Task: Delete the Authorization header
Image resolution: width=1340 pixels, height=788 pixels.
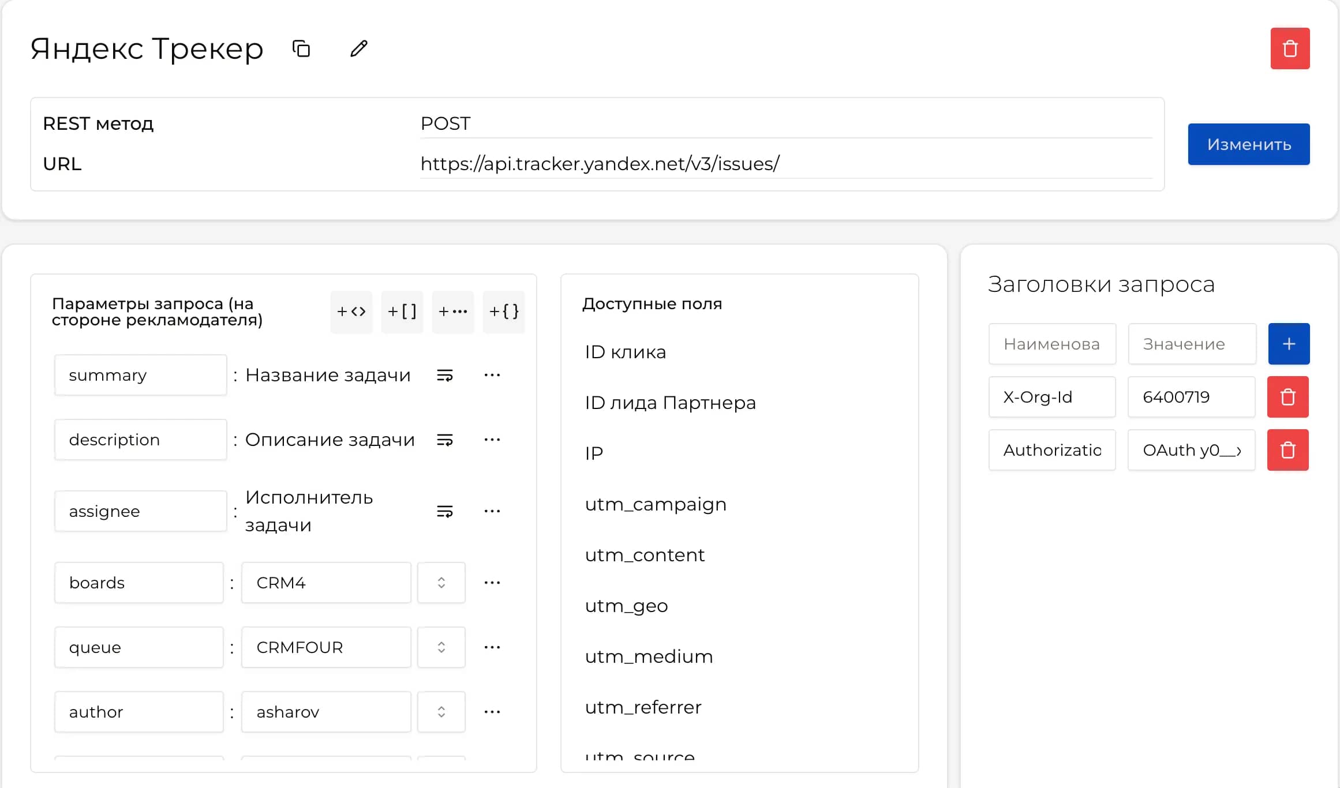Action: [1287, 450]
